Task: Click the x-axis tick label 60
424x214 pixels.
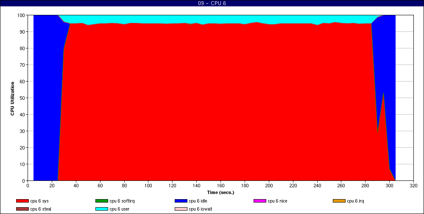Action: click(100, 186)
